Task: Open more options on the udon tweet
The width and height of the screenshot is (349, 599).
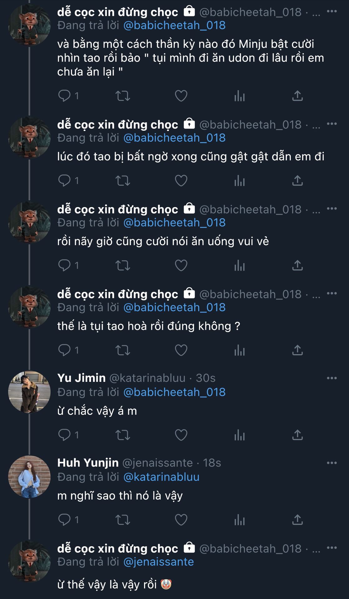Action: tap(332, 12)
